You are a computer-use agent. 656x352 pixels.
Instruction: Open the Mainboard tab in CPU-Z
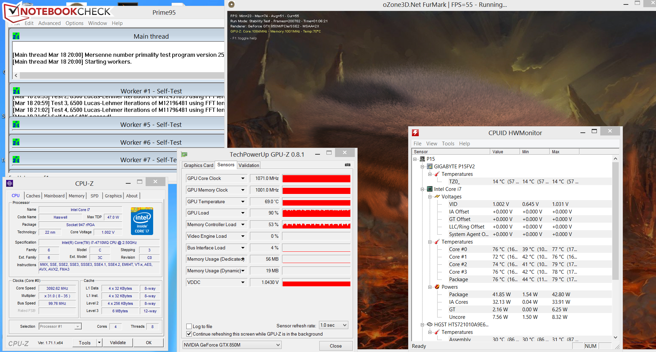pos(54,196)
